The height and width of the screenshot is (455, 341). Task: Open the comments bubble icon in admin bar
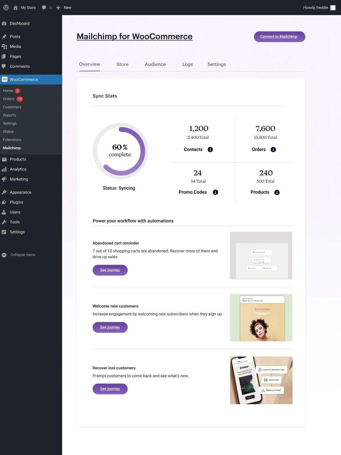point(44,8)
